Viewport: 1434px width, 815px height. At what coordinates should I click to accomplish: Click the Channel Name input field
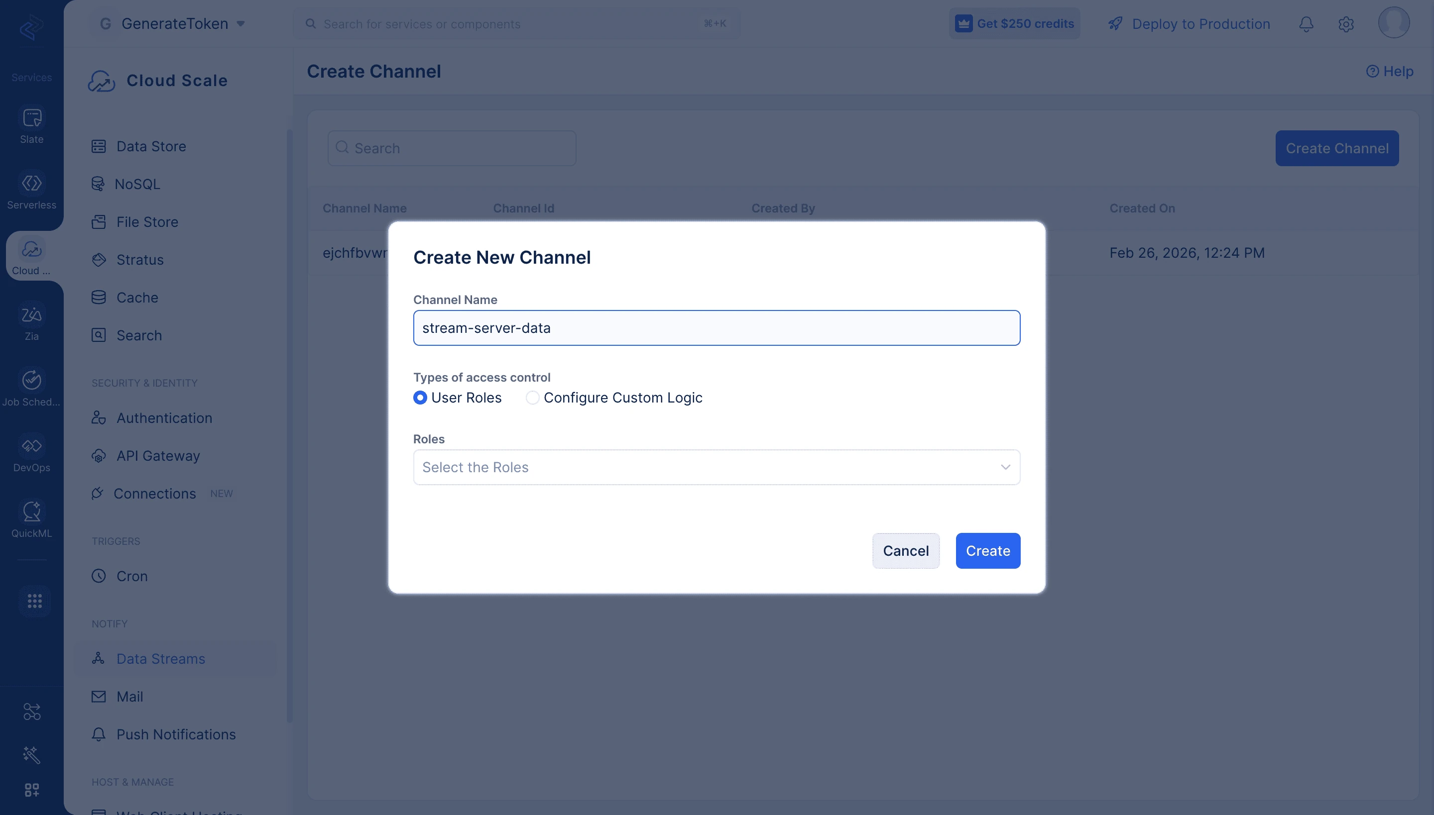click(x=717, y=328)
